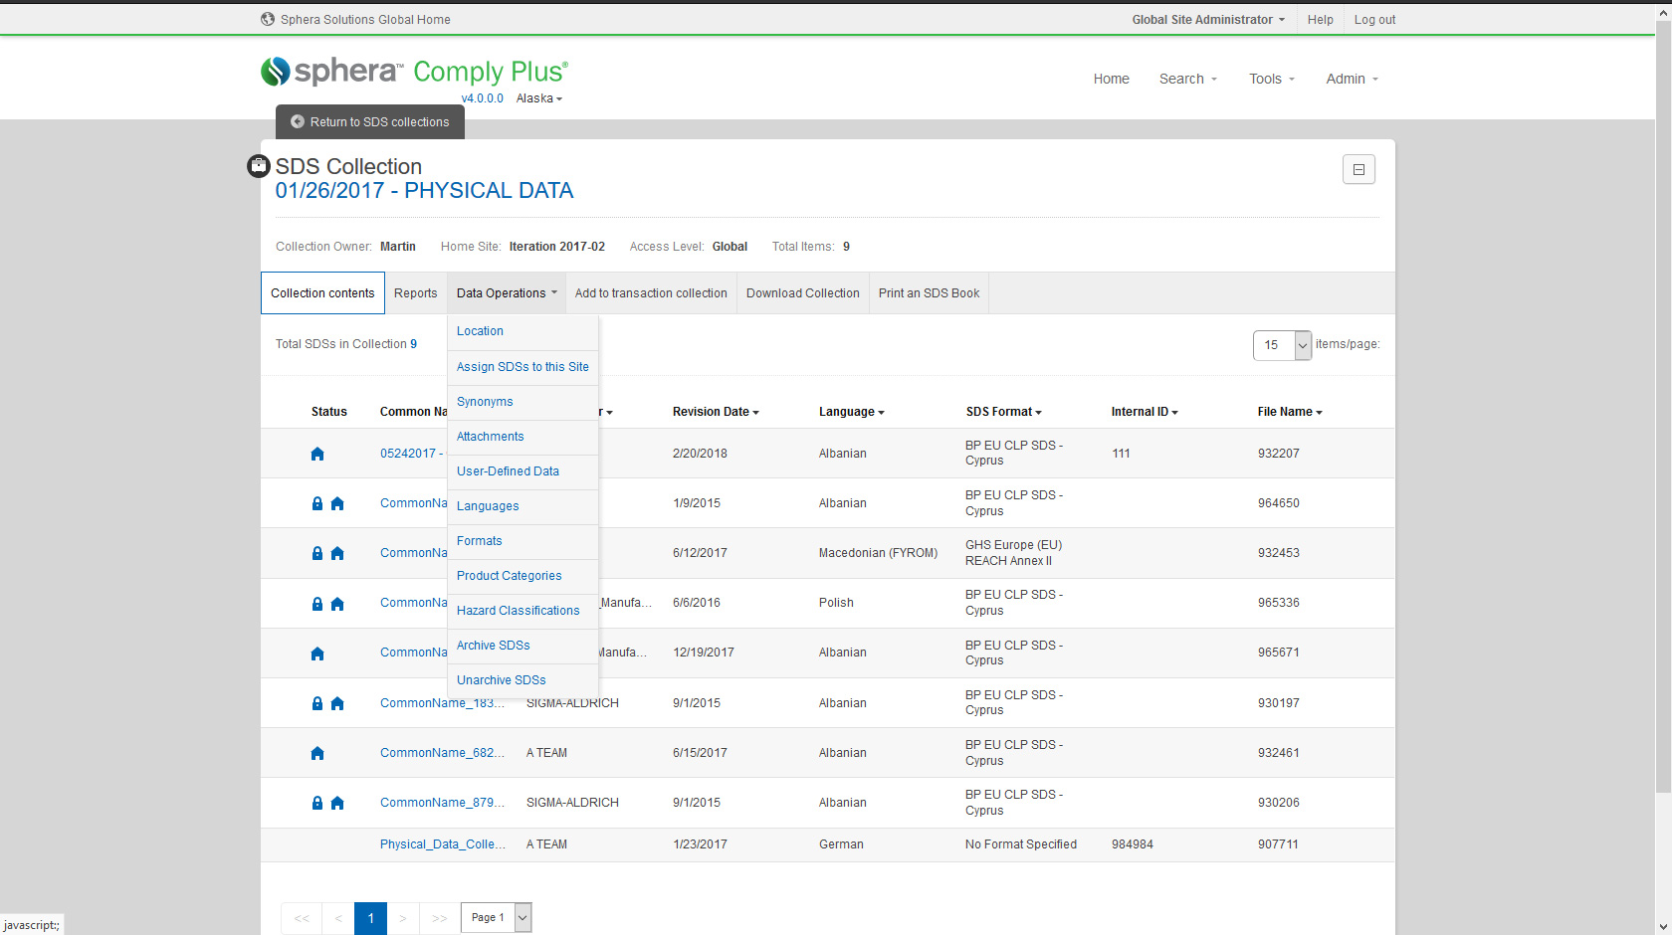This screenshot has height=935, width=1672.
Task: Select Download Collection tab
Action: (802, 293)
